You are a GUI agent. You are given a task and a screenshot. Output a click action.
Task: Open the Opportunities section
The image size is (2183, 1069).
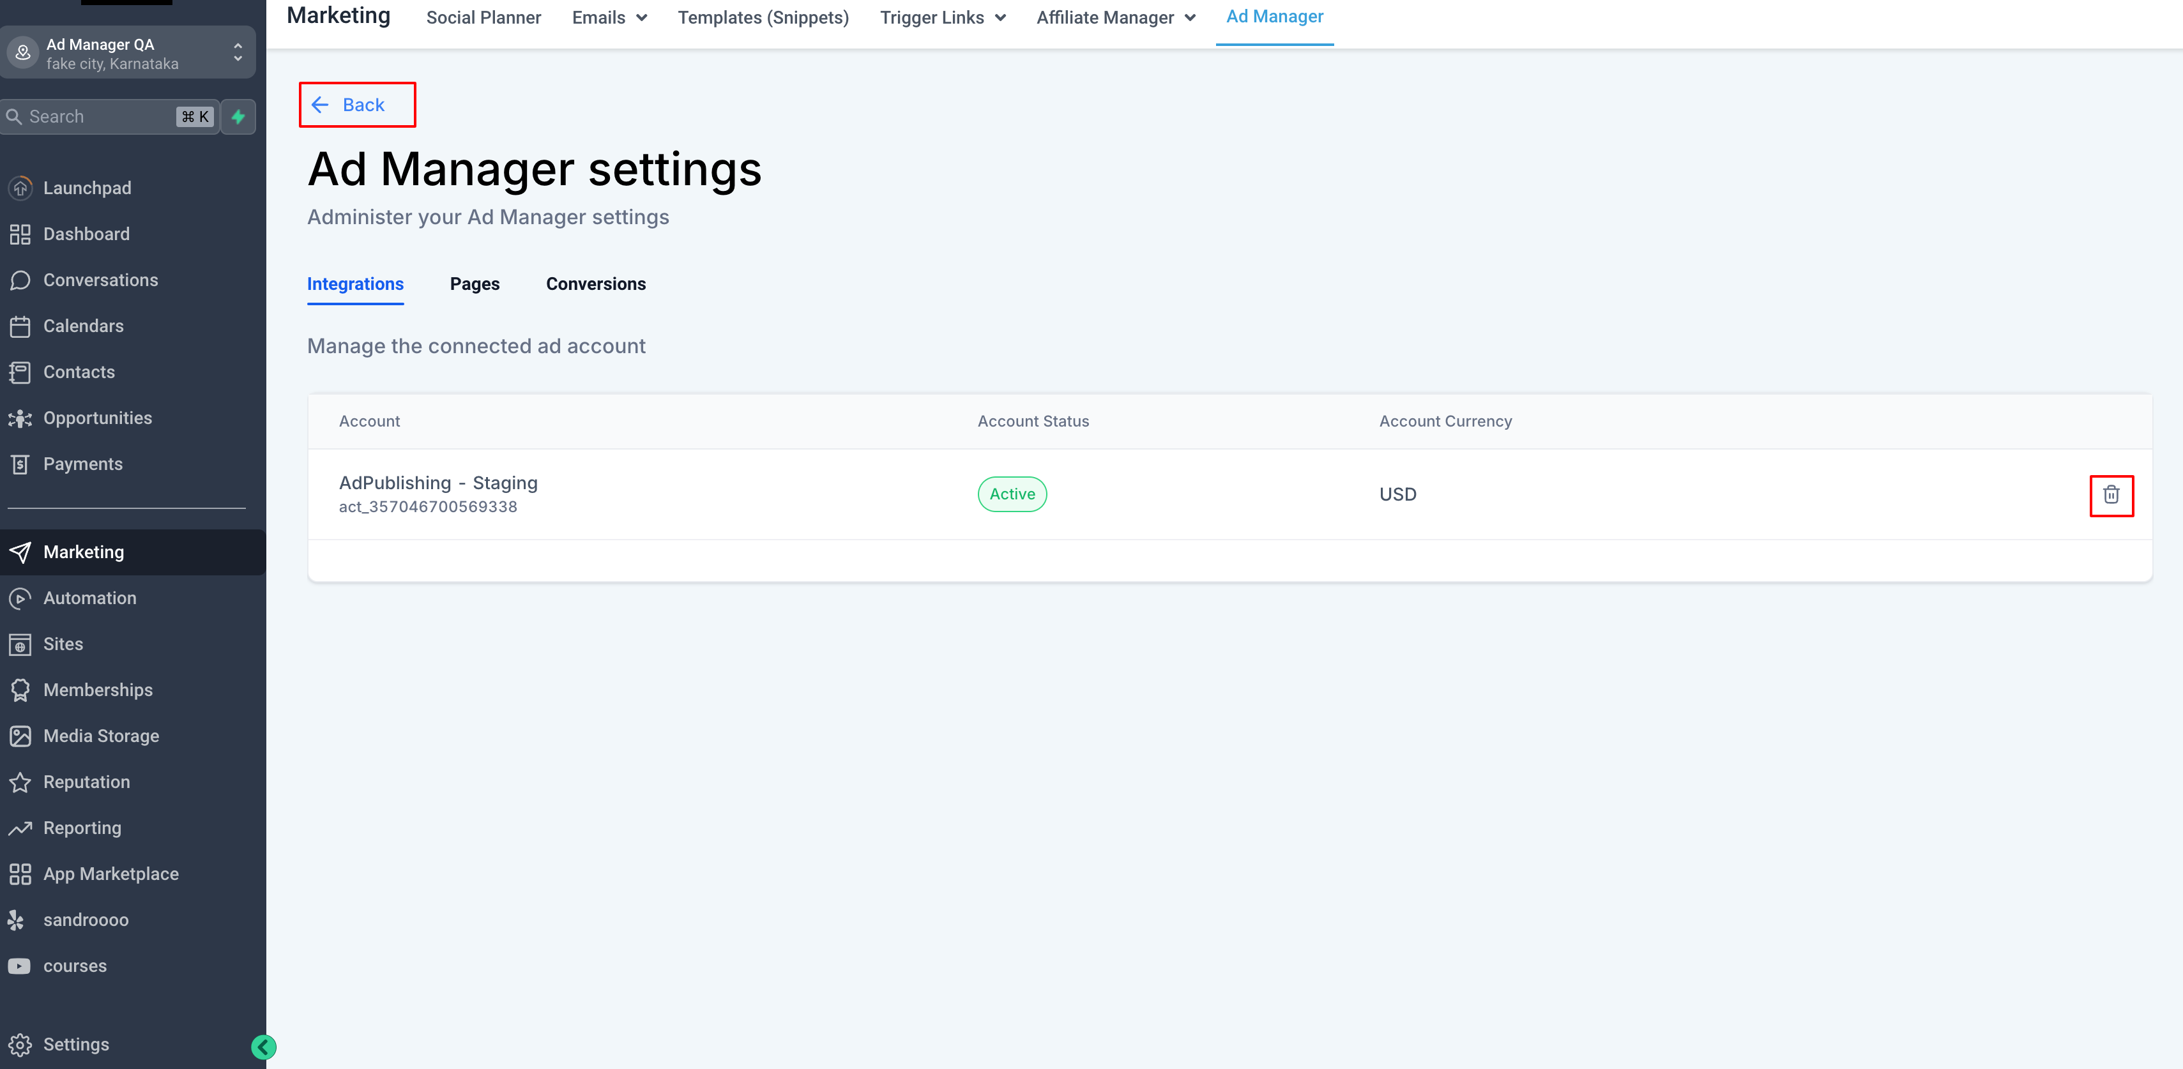(96, 418)
